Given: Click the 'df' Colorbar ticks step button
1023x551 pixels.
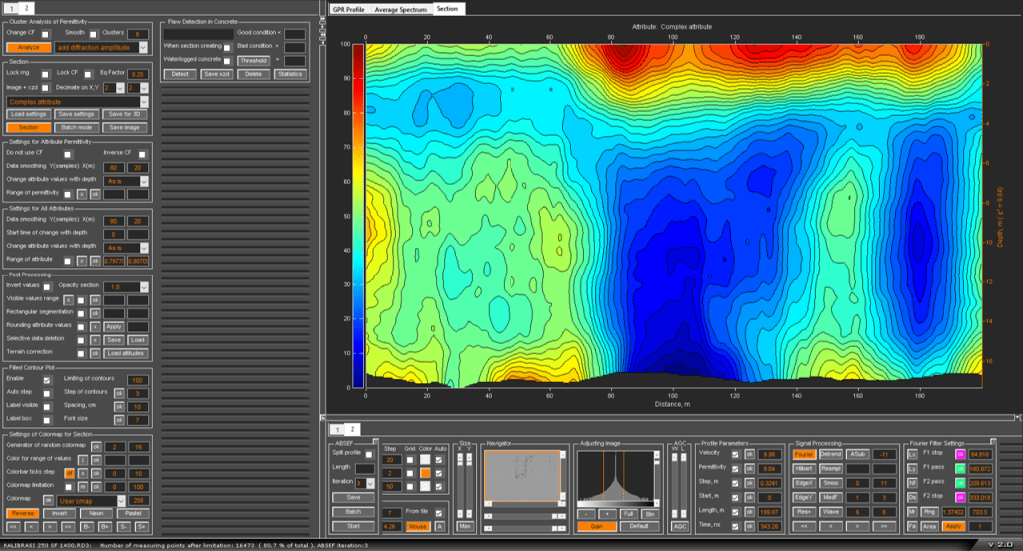Looking at the screenshot, I should (69, 473).
